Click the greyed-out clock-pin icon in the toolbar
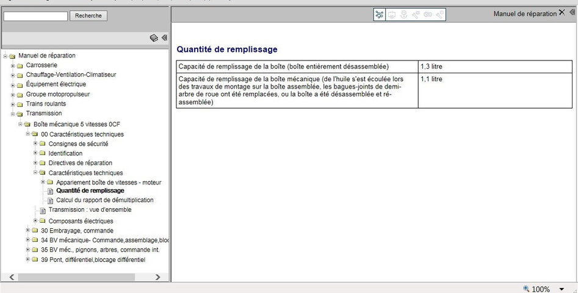 [x=403, y=15]
